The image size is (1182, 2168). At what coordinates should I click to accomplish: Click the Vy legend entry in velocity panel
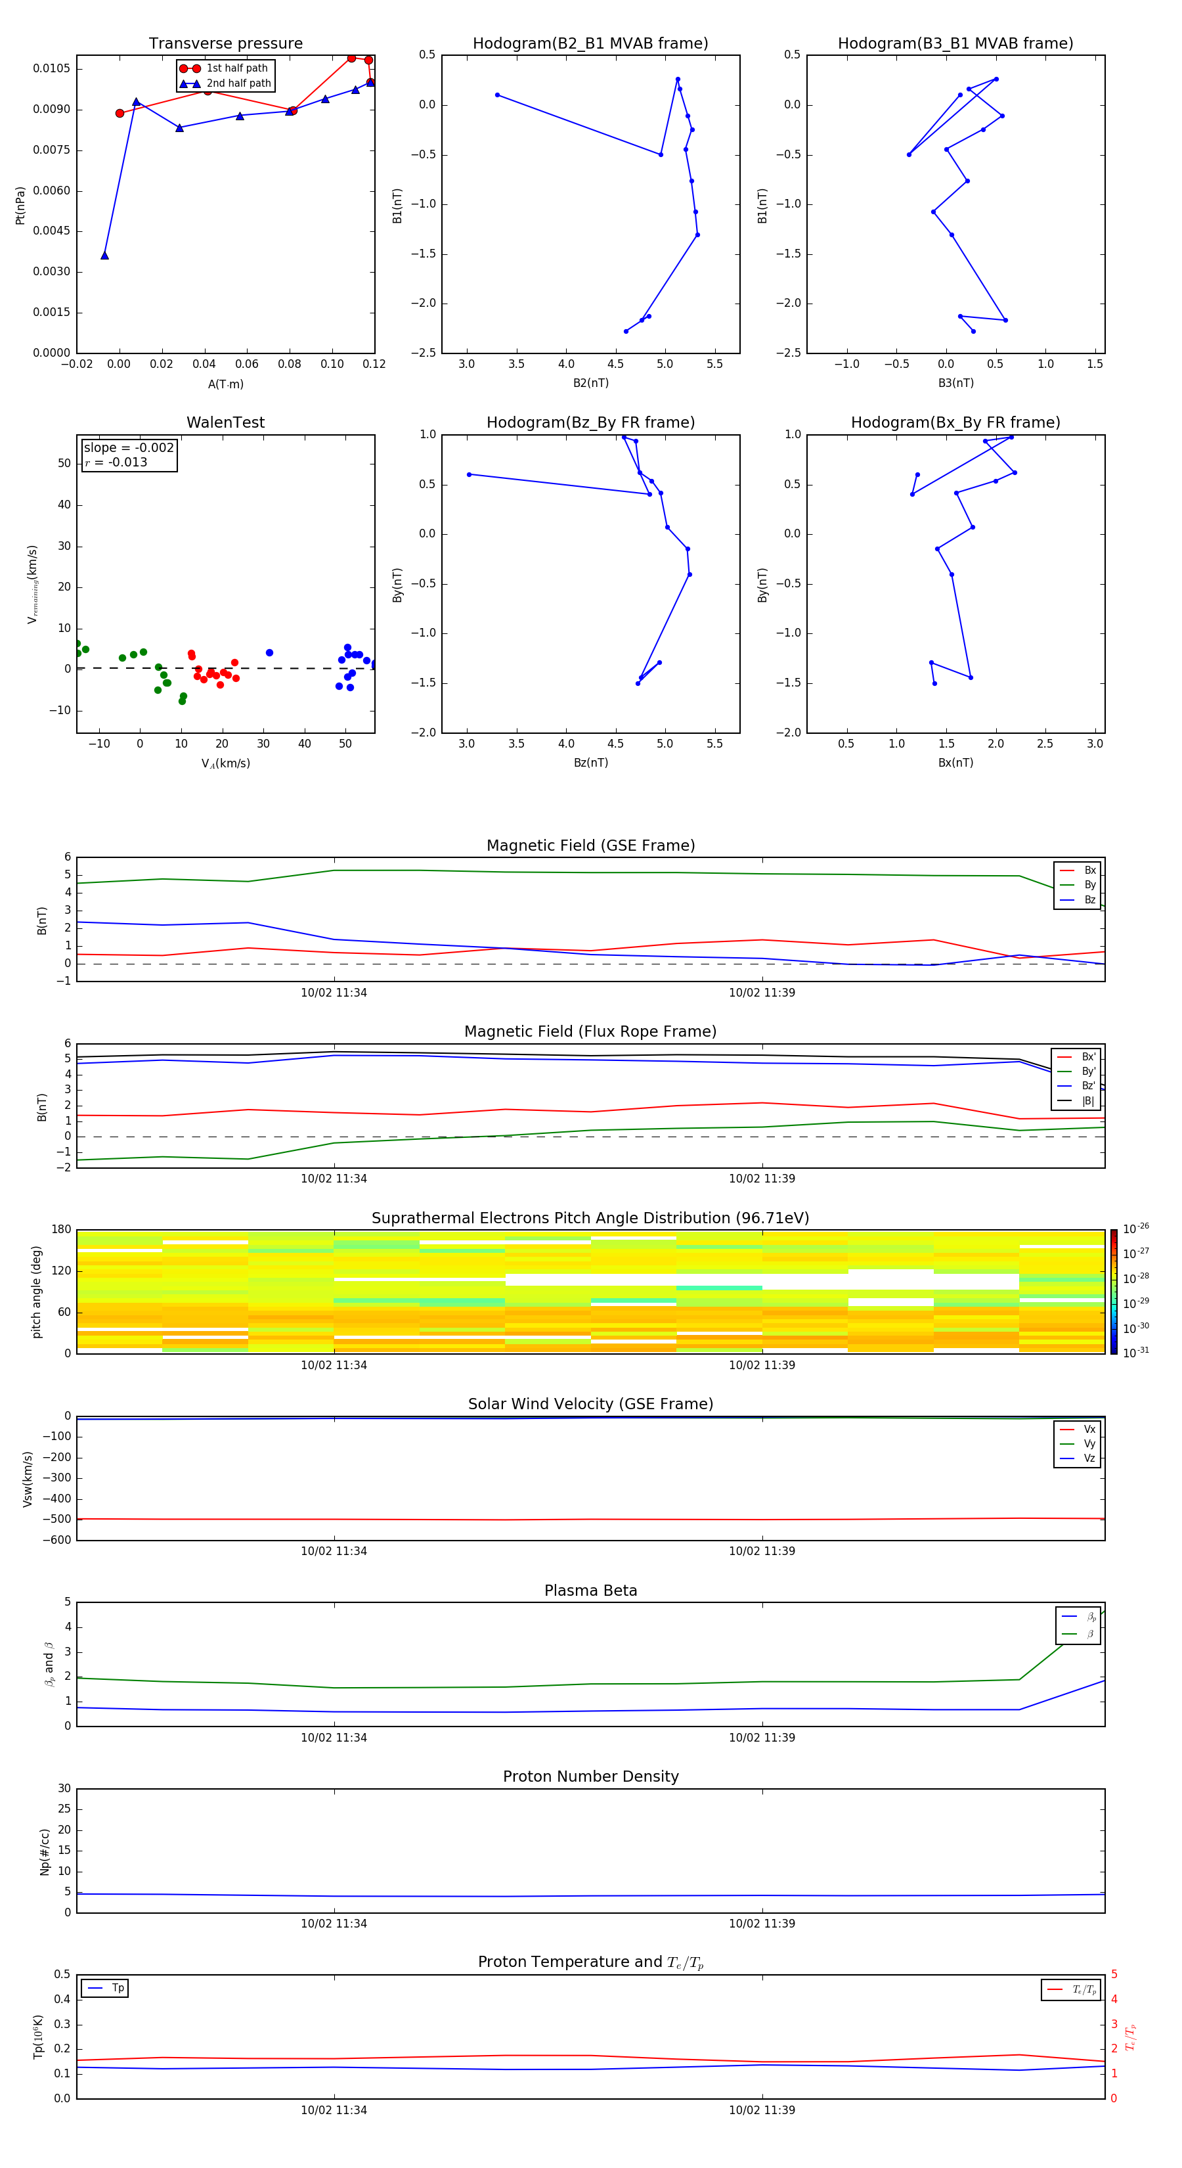point(1078,1444)
